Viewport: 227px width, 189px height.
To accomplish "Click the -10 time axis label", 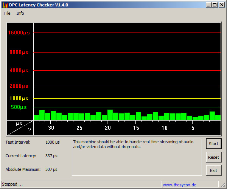I will coord(163,128).
